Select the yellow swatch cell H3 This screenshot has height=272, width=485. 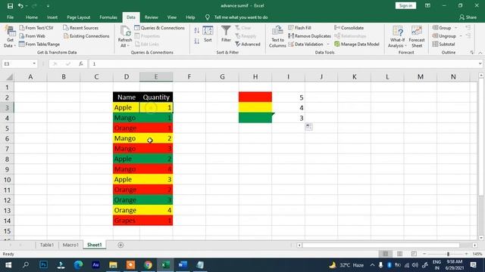[255, 107]
